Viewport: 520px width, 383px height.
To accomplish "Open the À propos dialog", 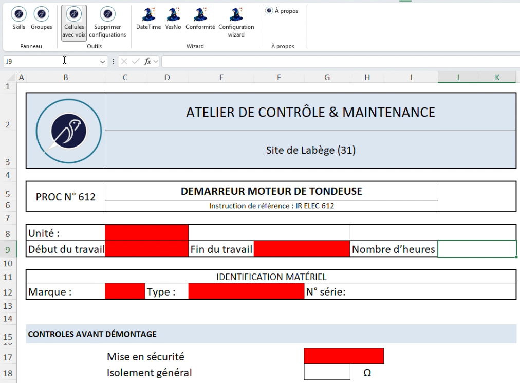I will coord(283,11).
